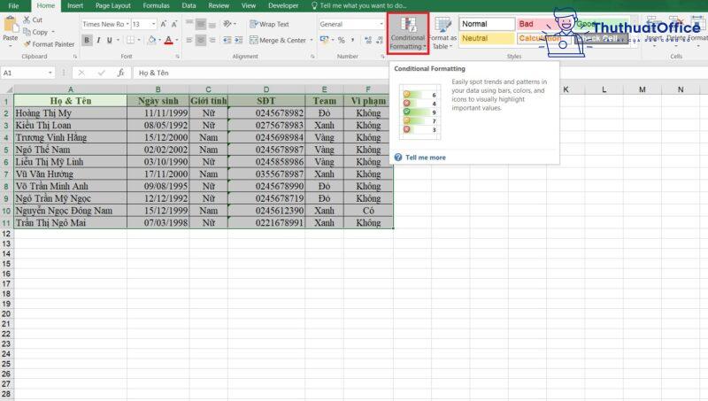
Task: Click the Increase Decimal icon
Action: [x=368, y=40]
